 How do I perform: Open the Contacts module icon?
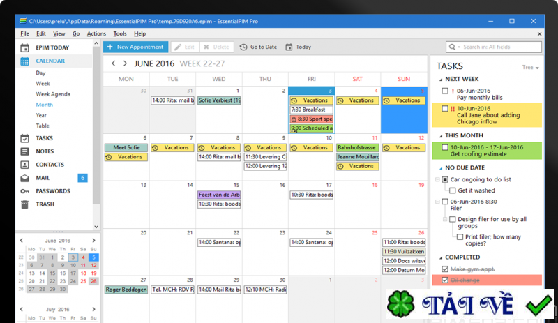coord(24,165)
